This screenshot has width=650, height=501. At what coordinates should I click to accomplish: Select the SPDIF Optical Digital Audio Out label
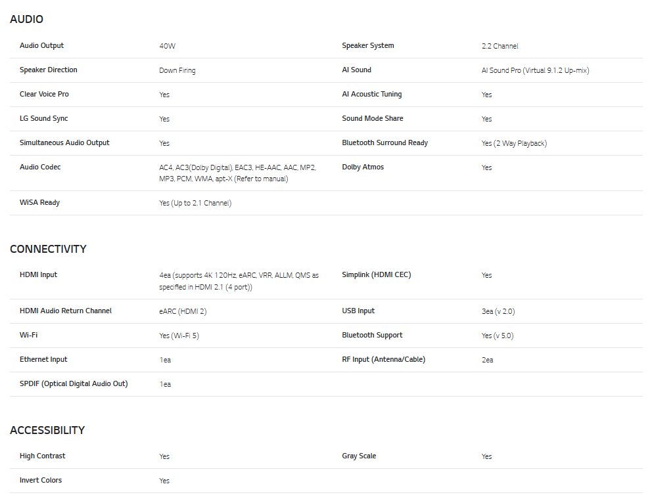click(74, 384)
